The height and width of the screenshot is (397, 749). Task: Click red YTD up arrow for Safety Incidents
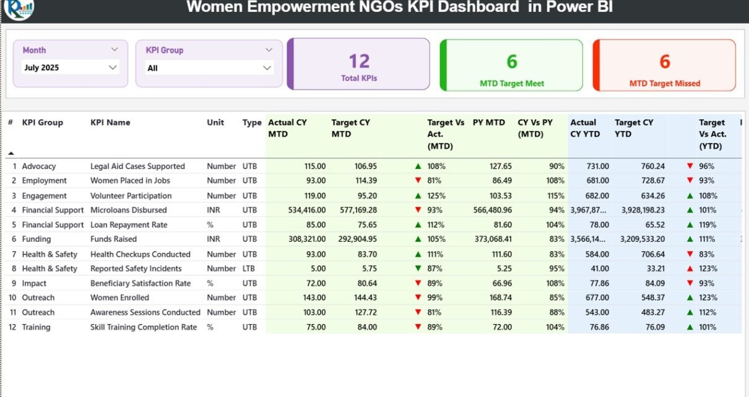coord(690,268)
